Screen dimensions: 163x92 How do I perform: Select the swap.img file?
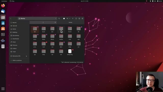pos(70,52)
